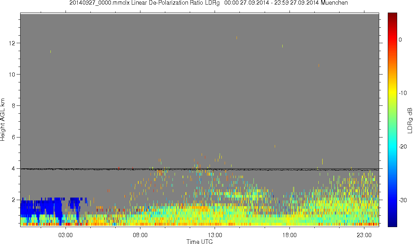Click the height tick label 12
413x244 pixels.
tap(12, 43)
